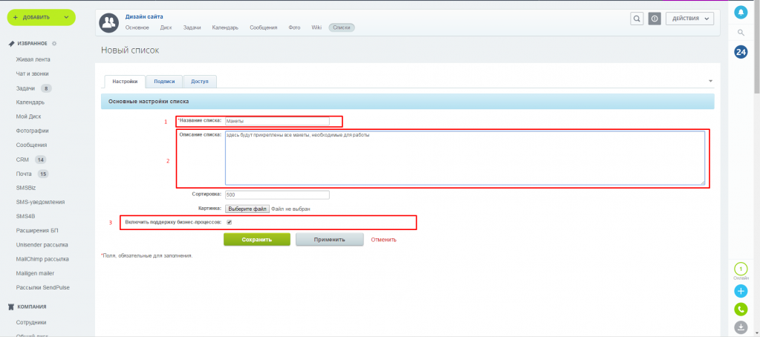Open the Диск group menu item
Viewport: 760px width, 337px height.
point(166,27)
